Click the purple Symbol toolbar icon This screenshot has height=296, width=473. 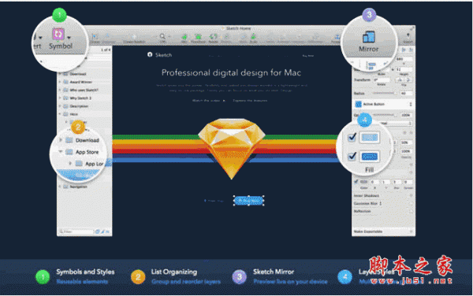pyautogui.click(x=58, y=34)
